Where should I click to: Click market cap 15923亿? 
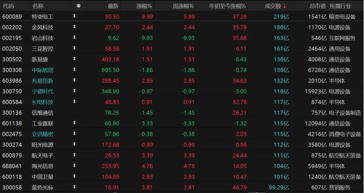tap(316, 92)
